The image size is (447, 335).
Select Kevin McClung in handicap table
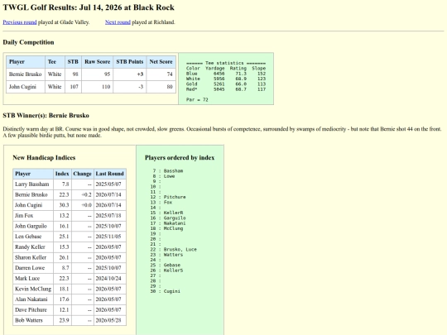(33, 289)
